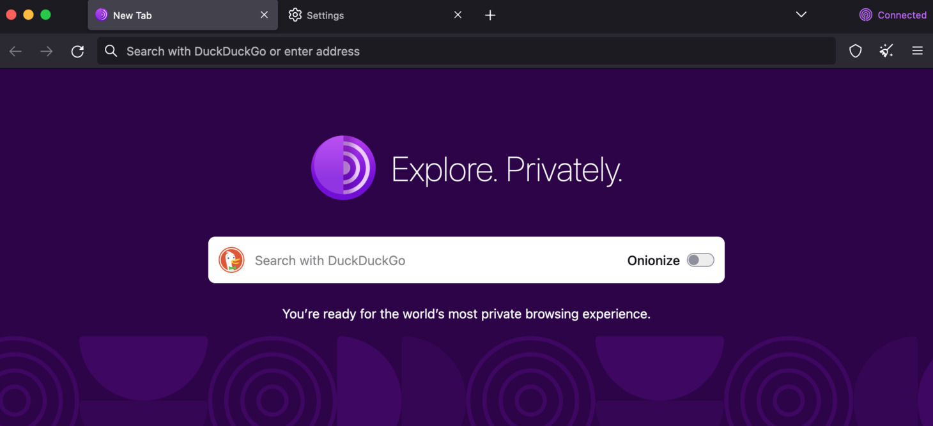933x426 pixels.
Task: Reload the current page
Action: pyautogui.click(x=77, y=51)
